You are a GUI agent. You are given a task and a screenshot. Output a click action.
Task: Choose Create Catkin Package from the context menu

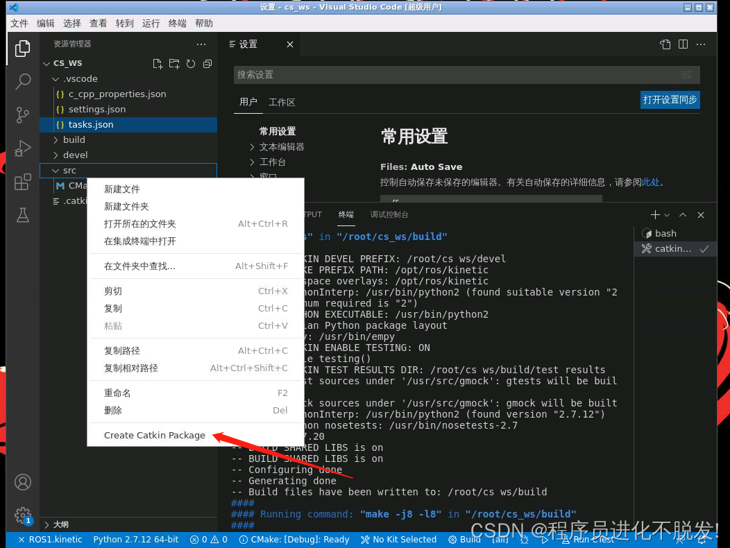coord(196,436)
